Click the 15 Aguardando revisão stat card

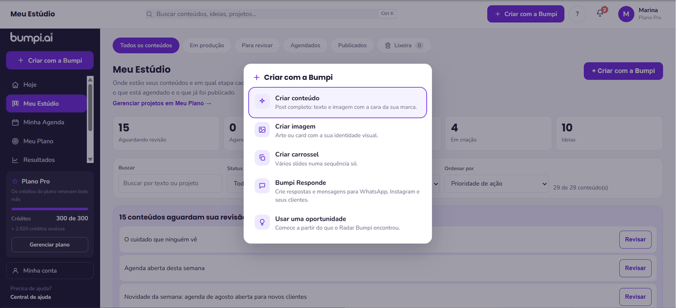coord(166,134)
